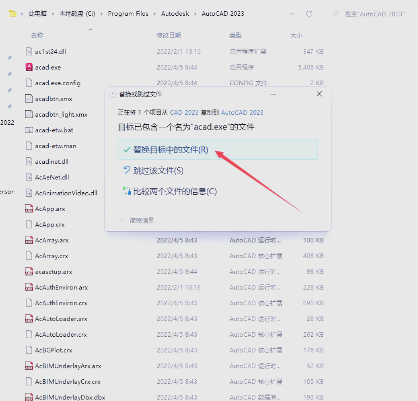This screenshot has width=418, height=401.
Task: Select the AcBIMUnderlayCrx.crx file name
Action: click(68, 382)
